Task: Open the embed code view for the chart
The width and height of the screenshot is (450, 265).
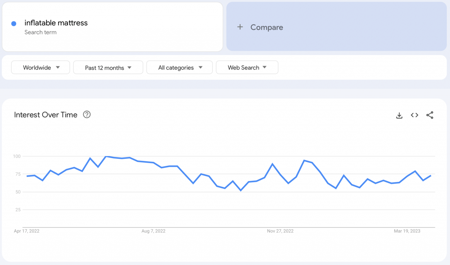Action: tap(414, 115)
